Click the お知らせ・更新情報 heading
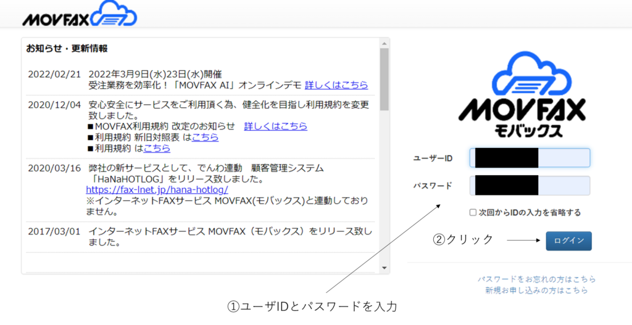Viewport: 632px width, 325px height. (x=67, y=49)
